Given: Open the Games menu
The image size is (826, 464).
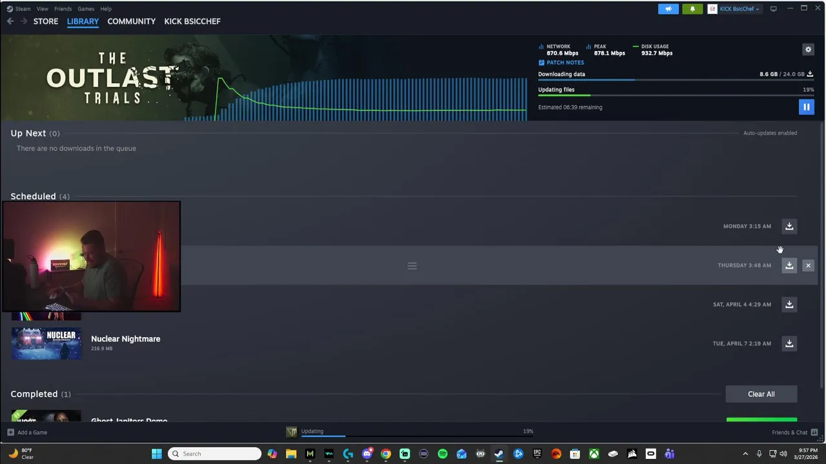Looking at the screenshot, I should (x=86, y=9).
